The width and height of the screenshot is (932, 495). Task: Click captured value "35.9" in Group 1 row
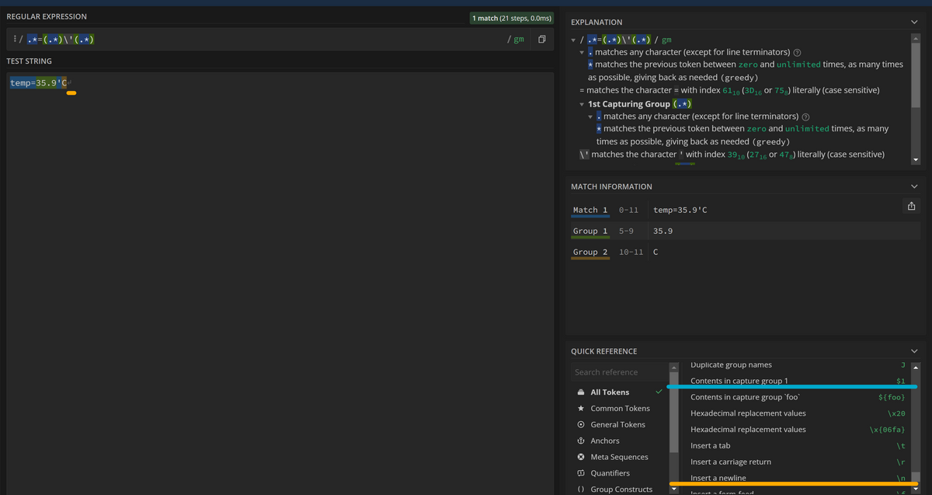[663, 232]
